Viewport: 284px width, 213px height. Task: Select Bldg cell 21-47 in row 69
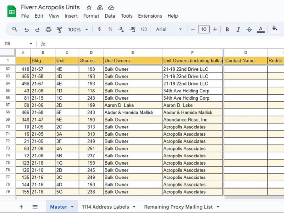pos(43,120)
